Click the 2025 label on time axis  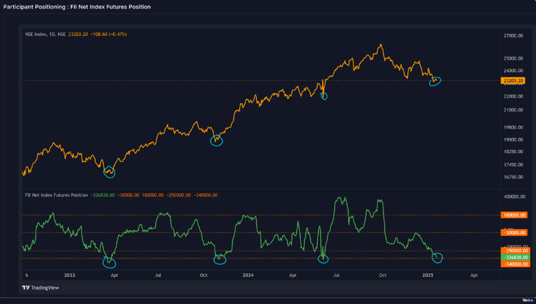[428, 276]
